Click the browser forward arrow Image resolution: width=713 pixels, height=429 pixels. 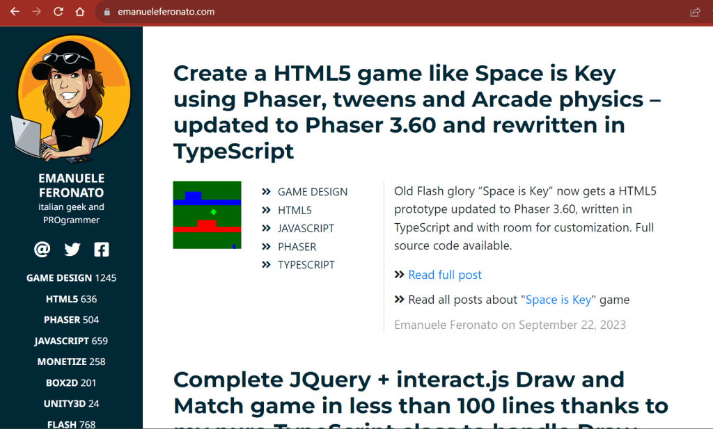pyautogui.click(x=36, y=12)
